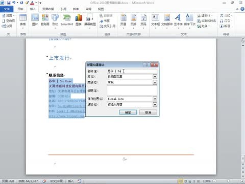Open Word Help with the question mark icon
The height and width of the screenshot is (184, 245).
pyautogui.click(x=242, y=9)
